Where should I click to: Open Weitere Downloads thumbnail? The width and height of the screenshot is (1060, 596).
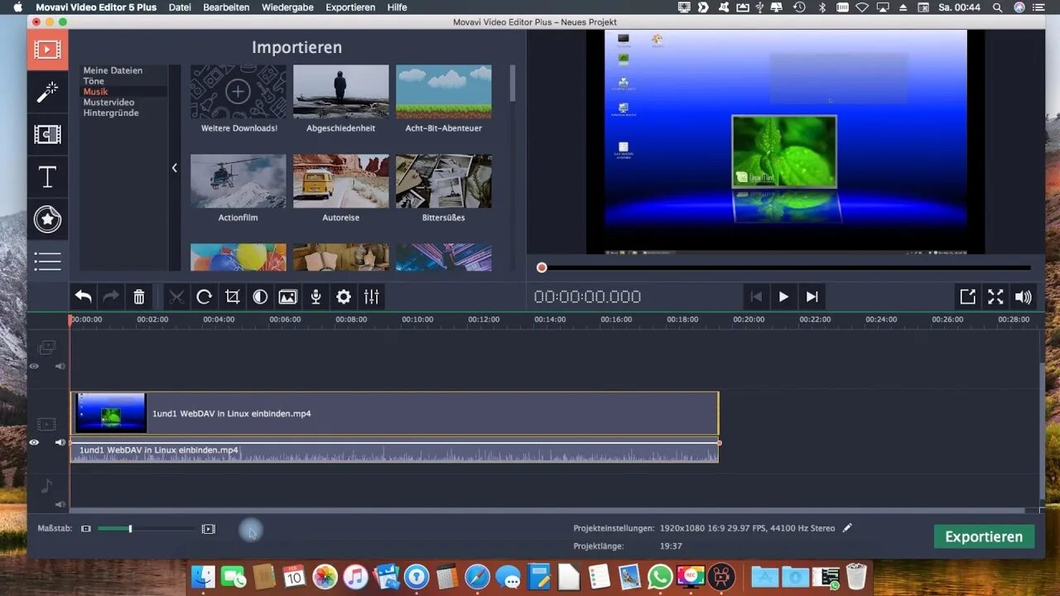point(238,93)
